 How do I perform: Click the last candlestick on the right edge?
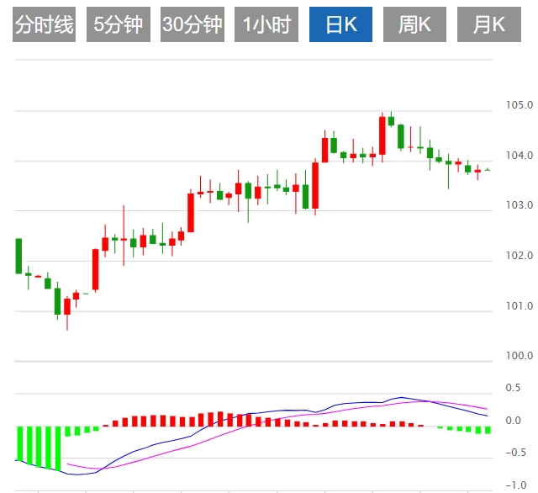coord(488,170)
